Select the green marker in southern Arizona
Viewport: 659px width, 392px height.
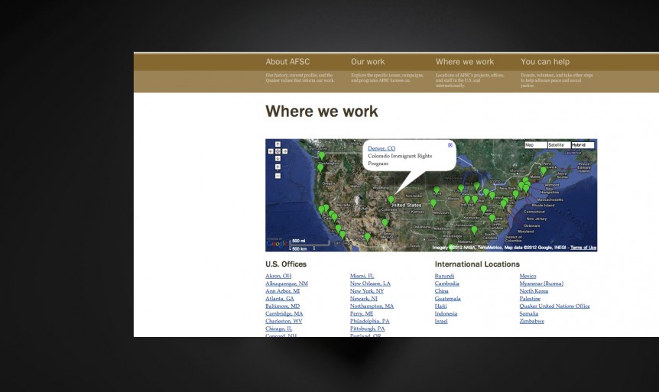pyautogui.click(x=367, y=238)
